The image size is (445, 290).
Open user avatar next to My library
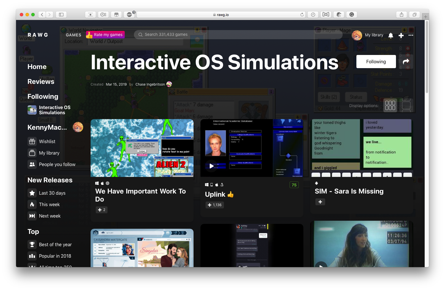(357, 35)
